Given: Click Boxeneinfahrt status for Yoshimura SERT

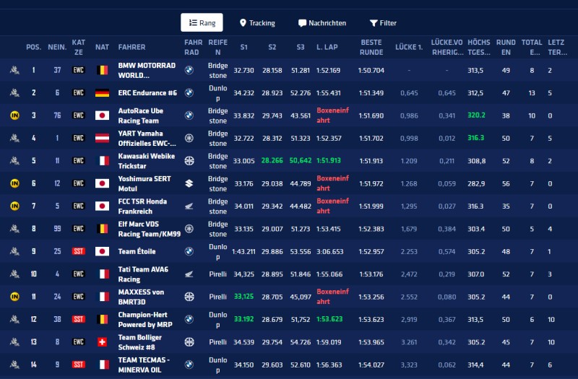Looking at the screenshot, I should click(x=332, y=183).
